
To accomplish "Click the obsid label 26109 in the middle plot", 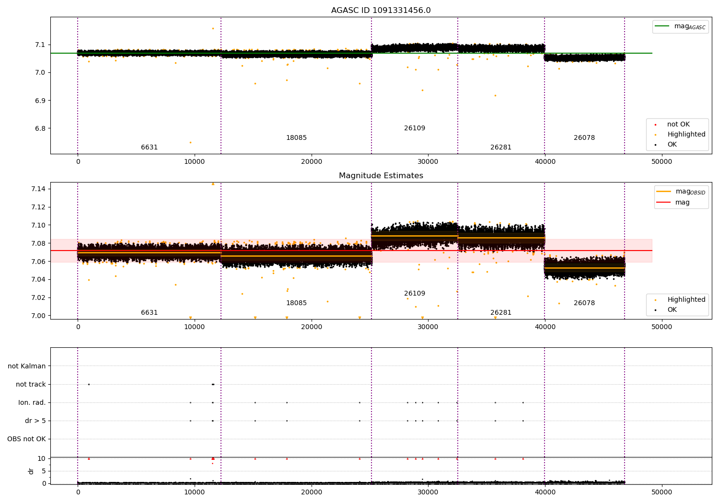I will tap(415, 294).
